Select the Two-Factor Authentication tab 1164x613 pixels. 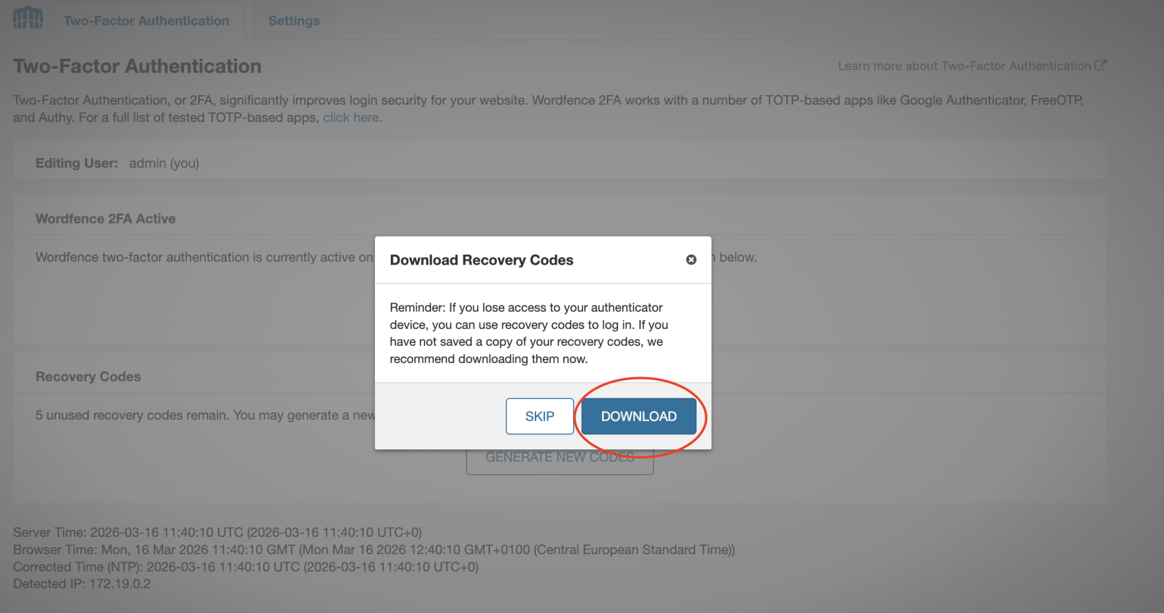tap(145, 20)
